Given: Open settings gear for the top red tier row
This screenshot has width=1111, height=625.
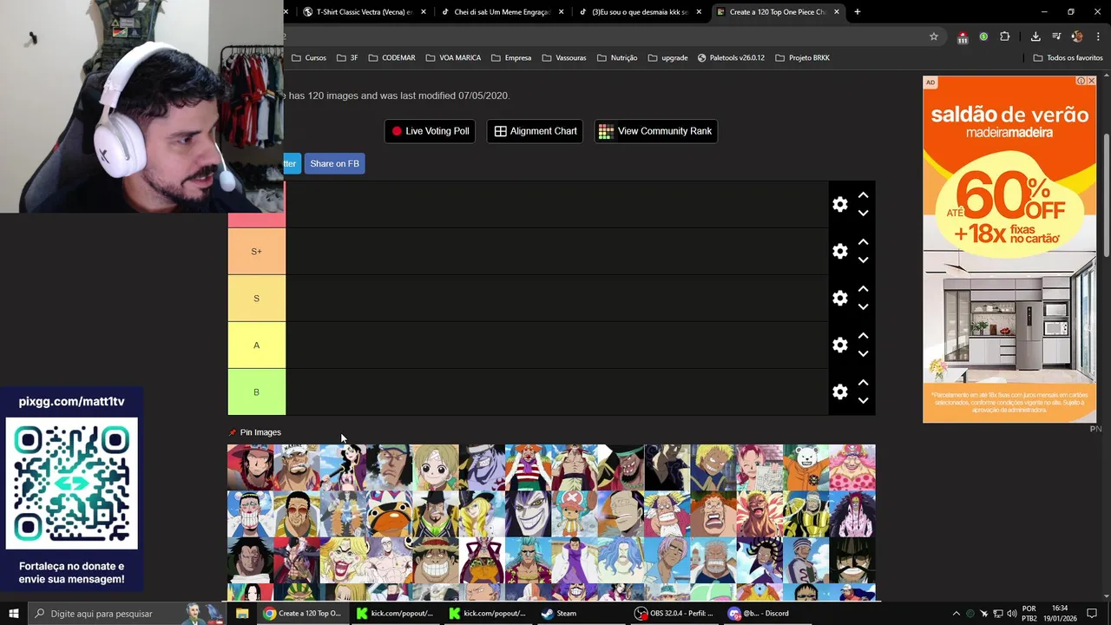Looking at the screenshot, I should click(x=839, y=204).
